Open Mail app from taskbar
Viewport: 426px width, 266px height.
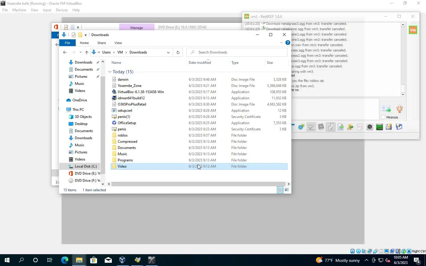pyautogui.click(x=108, y=260)
